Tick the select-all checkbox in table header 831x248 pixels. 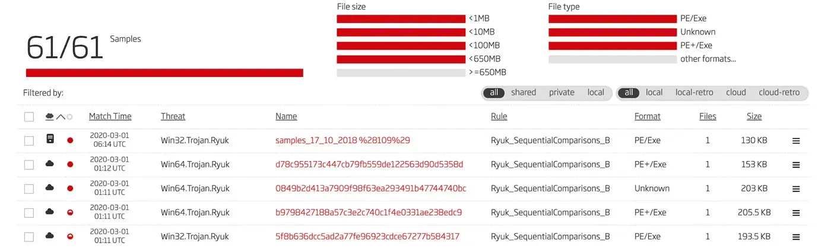coord(29,117)
